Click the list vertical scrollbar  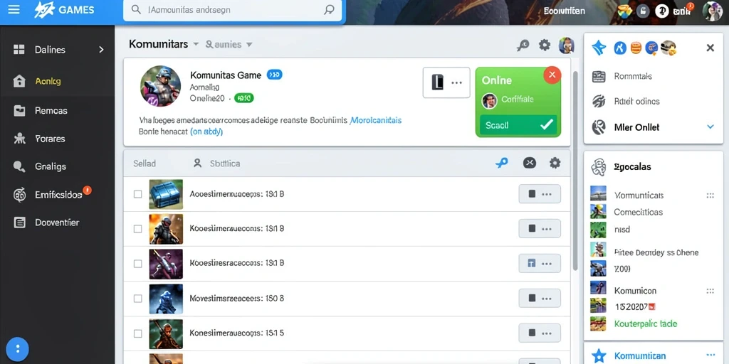[x=575, y=171]
